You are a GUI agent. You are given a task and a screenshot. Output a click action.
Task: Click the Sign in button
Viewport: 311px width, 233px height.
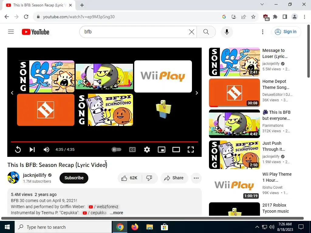[286, 32]
